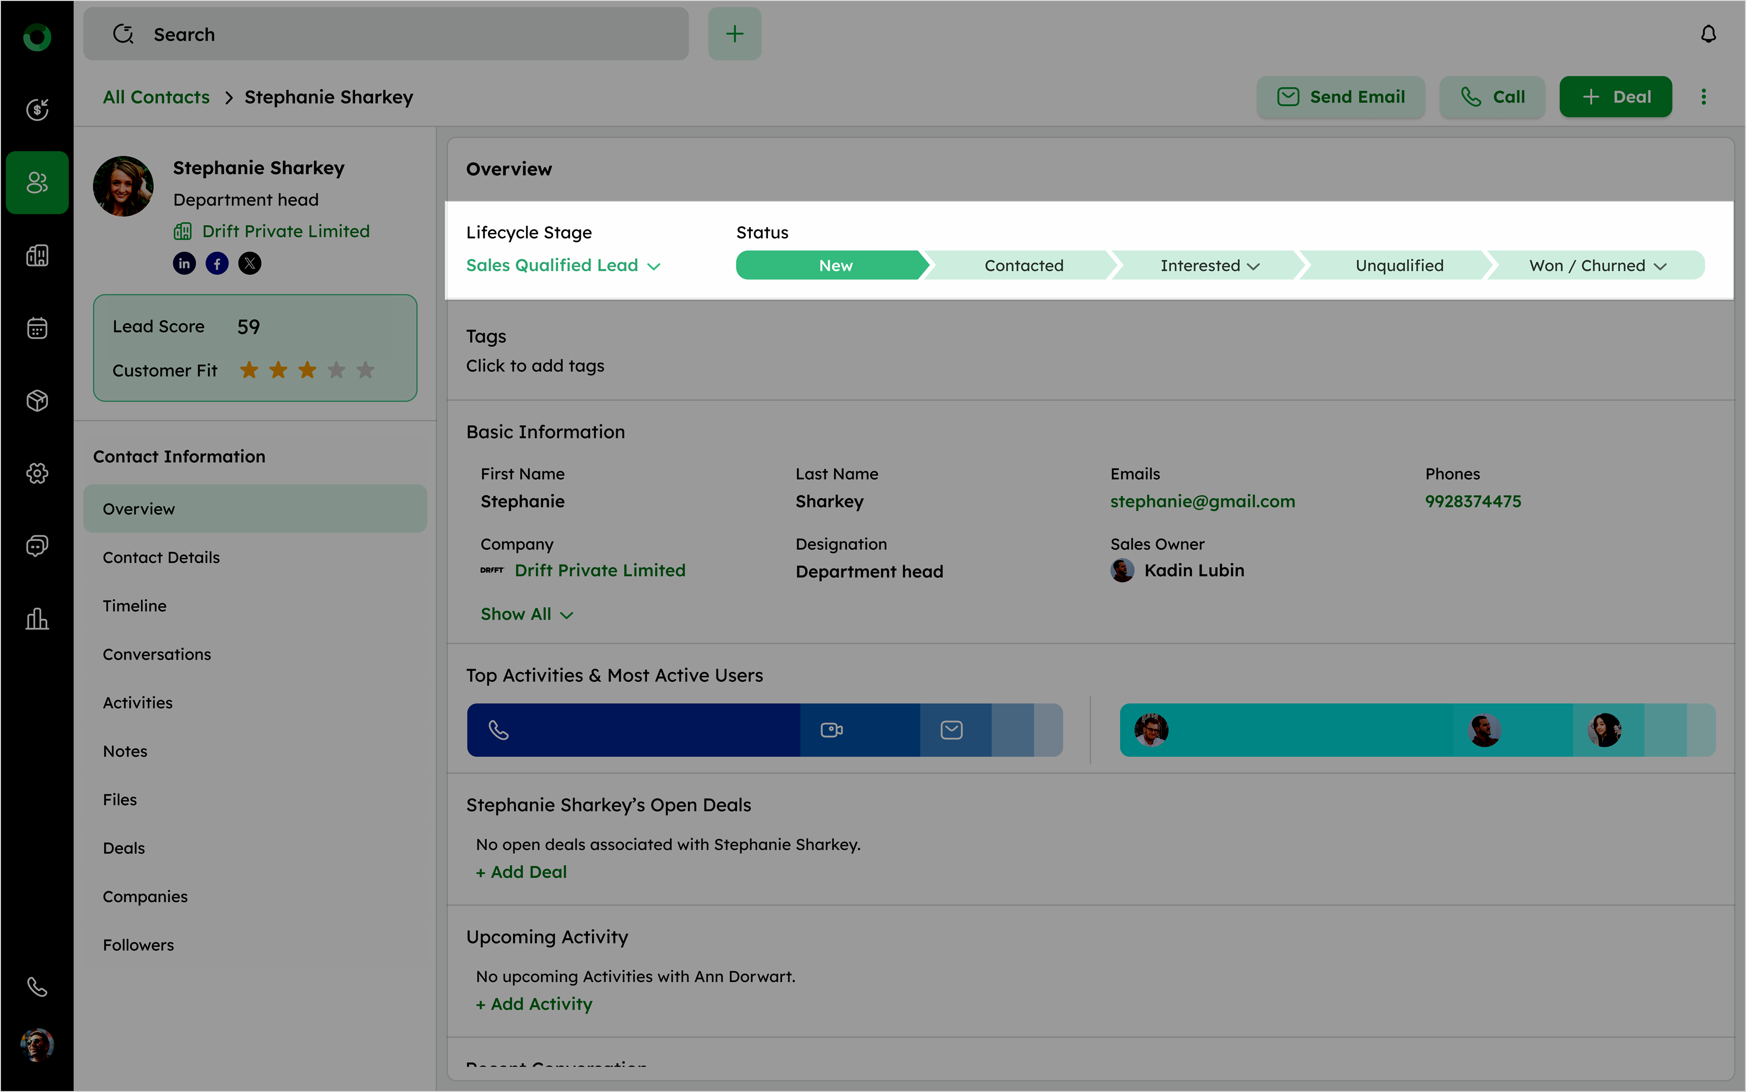Set status to Unqualified
This screenshot has width=1746, height=1092.
[x=1399, y=266]
